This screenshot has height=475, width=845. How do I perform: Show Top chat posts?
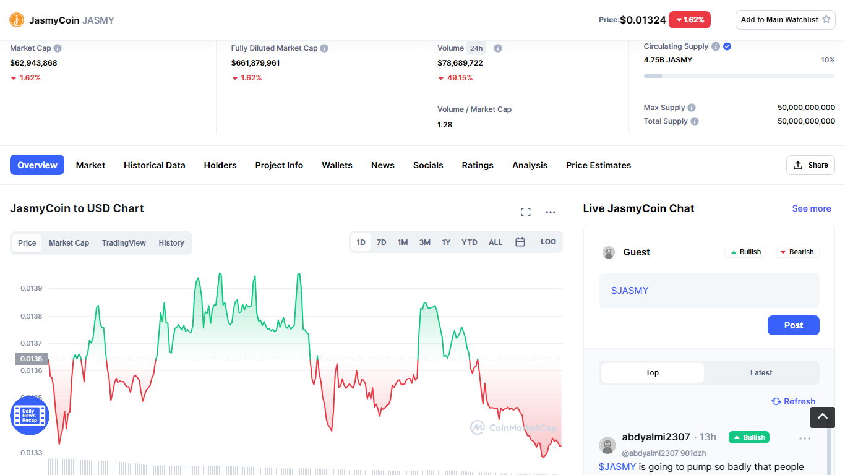point(653,373)
